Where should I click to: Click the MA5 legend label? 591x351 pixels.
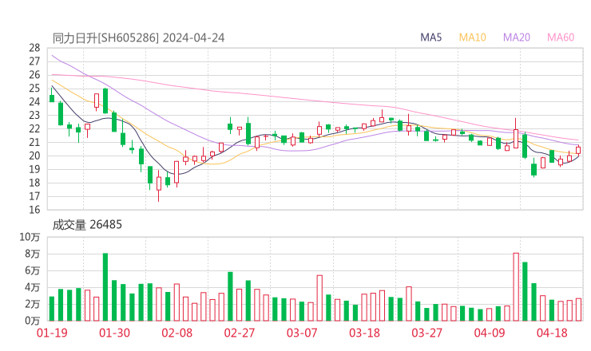(x=430, y=37)
